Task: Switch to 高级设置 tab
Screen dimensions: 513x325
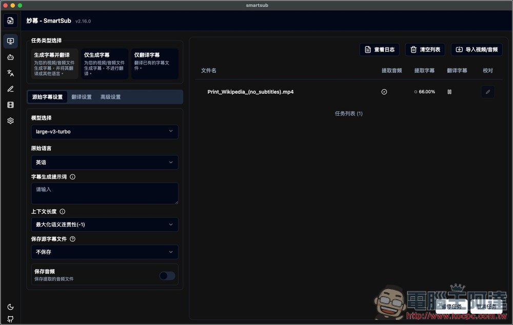Action: coord(111,97)
